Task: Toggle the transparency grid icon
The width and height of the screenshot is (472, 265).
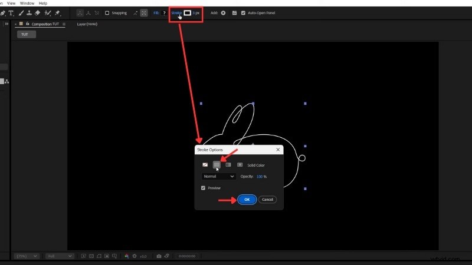Action: (x=91, y=256)
